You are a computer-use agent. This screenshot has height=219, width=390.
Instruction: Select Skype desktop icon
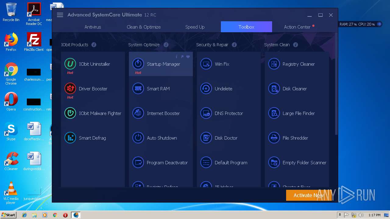11,131
